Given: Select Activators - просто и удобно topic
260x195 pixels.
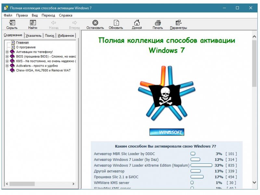Looking at the screenshot, I should (37, 66).
